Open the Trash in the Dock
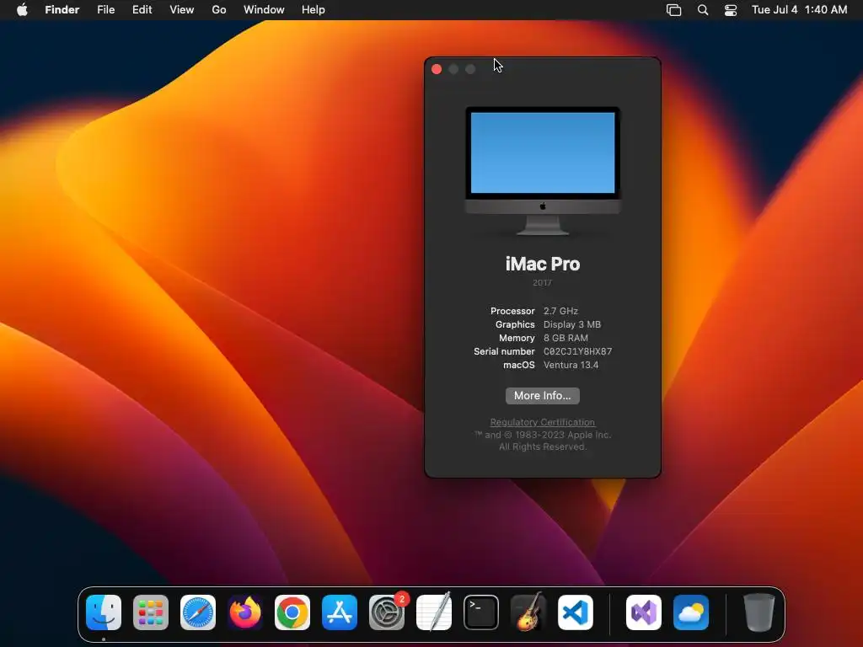Screen dimensions: 863x647 click(759, 612)
